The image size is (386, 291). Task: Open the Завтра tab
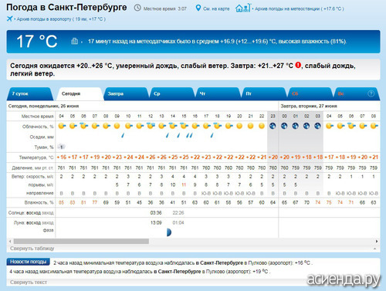click(126, 93)
